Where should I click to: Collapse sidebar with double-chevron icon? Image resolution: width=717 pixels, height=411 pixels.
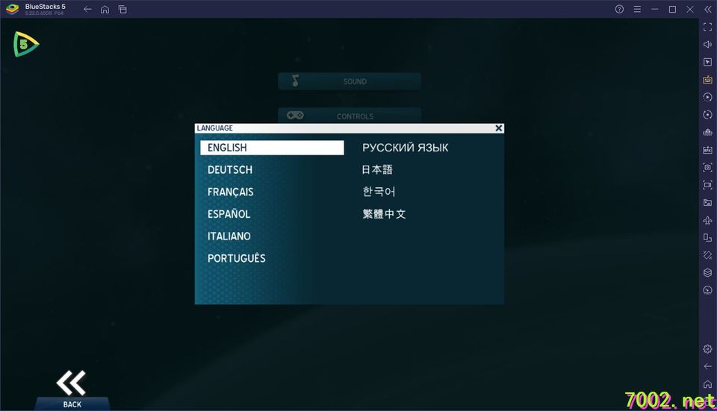point(708,9)
